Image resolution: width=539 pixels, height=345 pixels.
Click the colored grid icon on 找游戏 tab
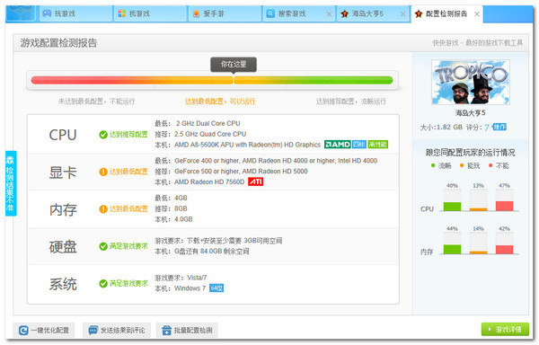(x=121, y=13)
